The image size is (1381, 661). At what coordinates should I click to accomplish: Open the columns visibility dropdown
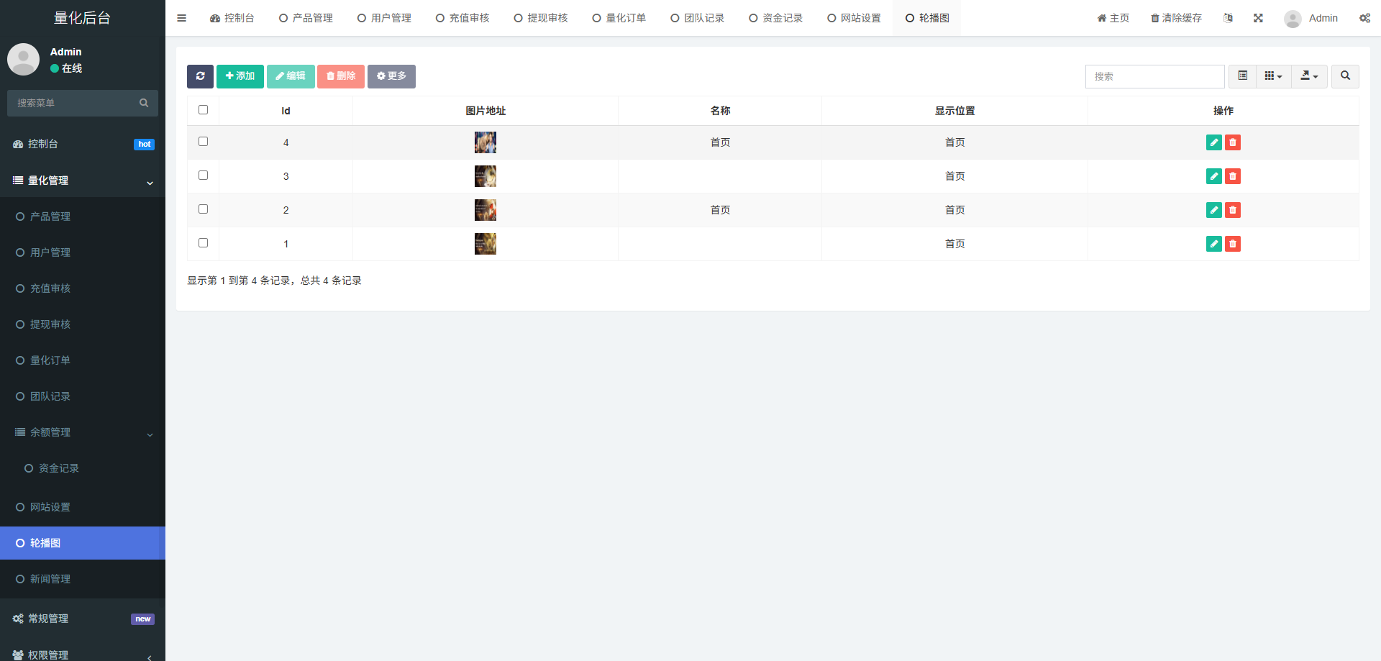(1273, 76)
